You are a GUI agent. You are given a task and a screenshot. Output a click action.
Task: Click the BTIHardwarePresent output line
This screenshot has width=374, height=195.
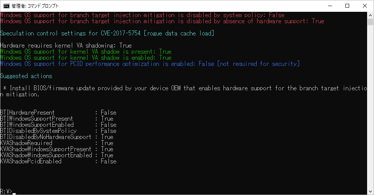pyautogui.click(x=58, y=112)
